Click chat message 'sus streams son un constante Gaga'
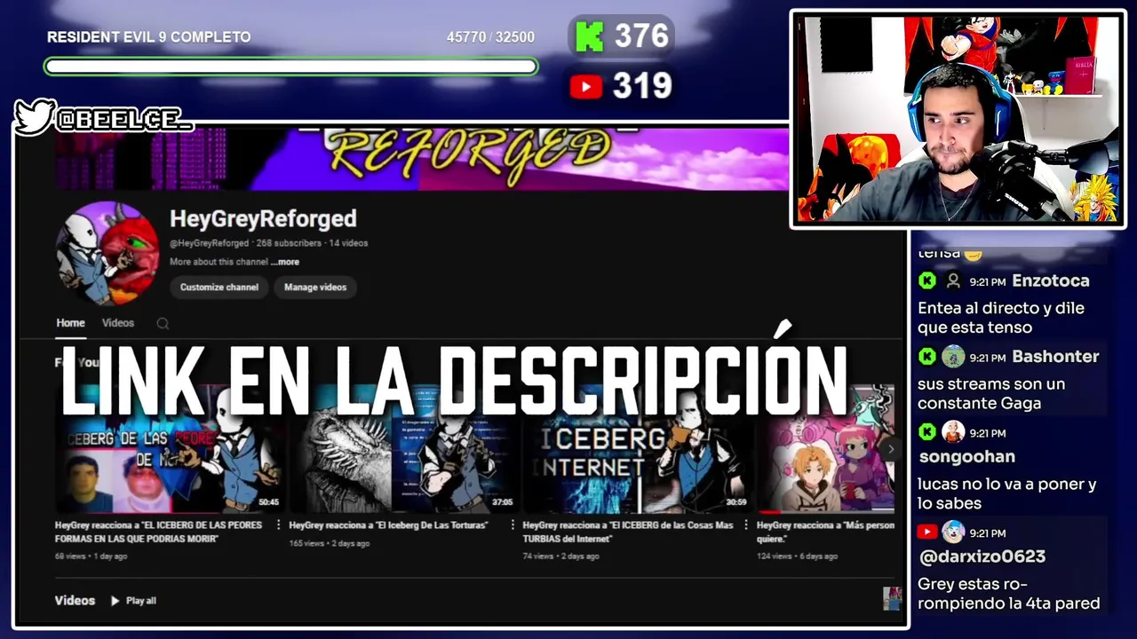 tap(991, 394)
